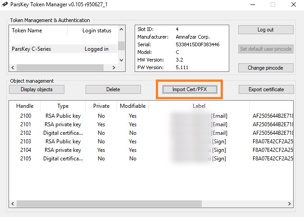Image resolution: width=304 pixels, height=217 pixels.
Task: Click [Sign] label in row 2105
Action: point(219,159)
